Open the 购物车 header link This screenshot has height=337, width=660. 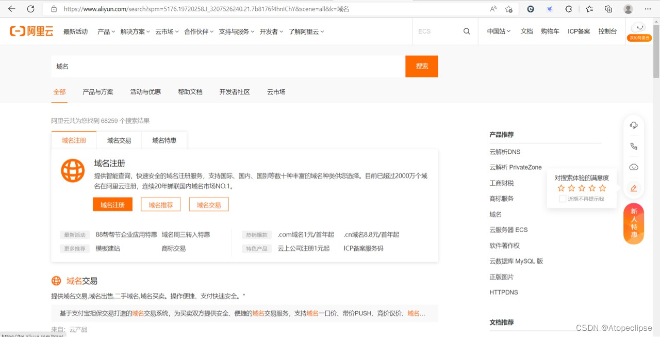550,31
